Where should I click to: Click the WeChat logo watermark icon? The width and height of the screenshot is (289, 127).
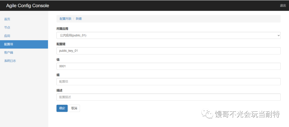click(207, 114)
